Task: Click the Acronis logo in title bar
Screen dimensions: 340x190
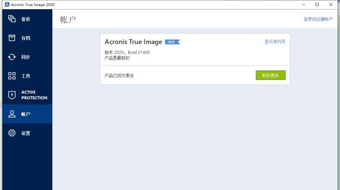Action: pyautogui.click(x=7, y=5)
